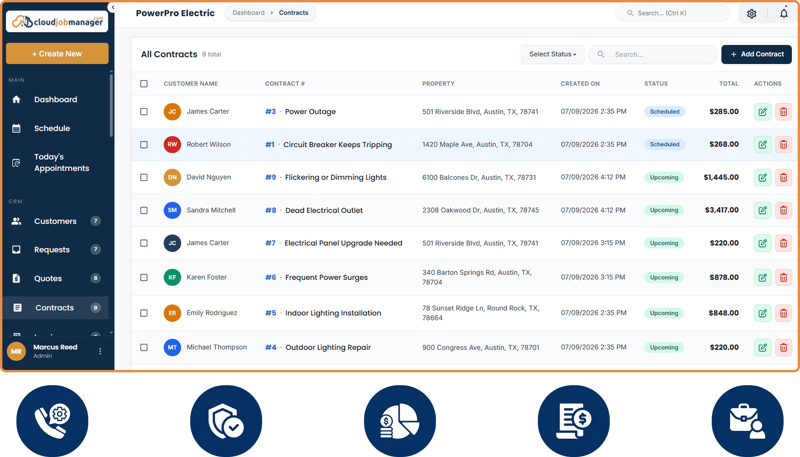Delete the Indoor Lighting Installation contract
The image size is (800, 457).
784,313
